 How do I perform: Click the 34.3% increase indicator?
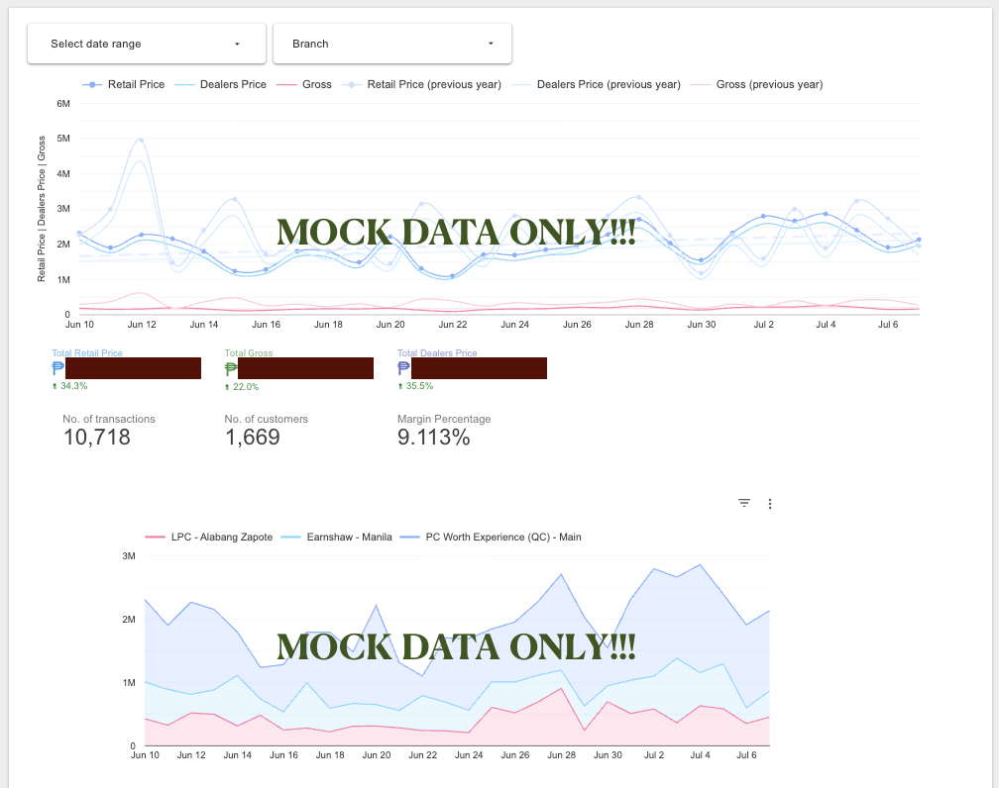click(70, 386)
